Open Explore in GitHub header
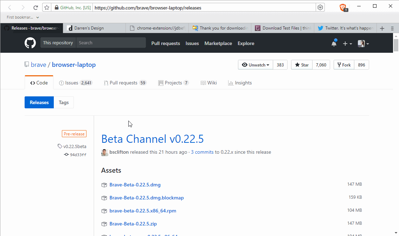Image resolution: width=399 pixels, height=236 pixels. [x=246, y=43]
